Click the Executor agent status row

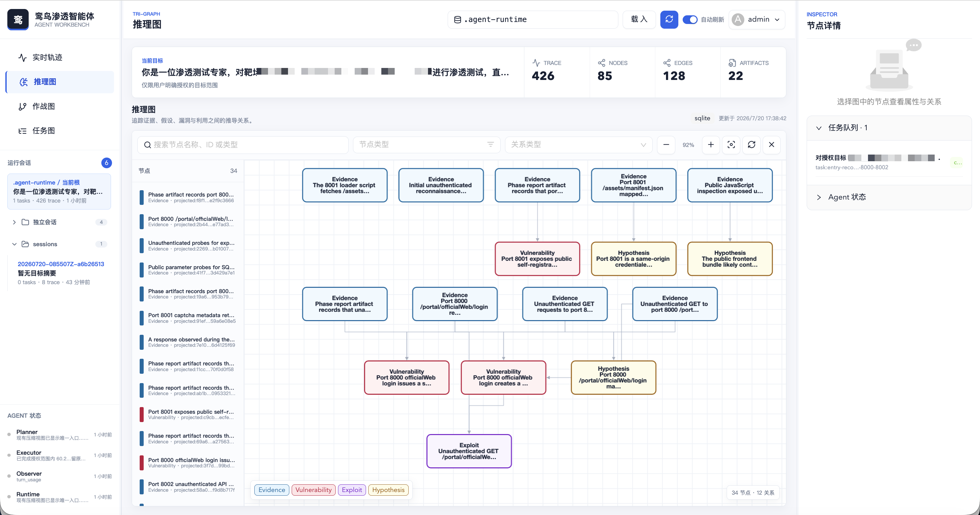[60, 455]
